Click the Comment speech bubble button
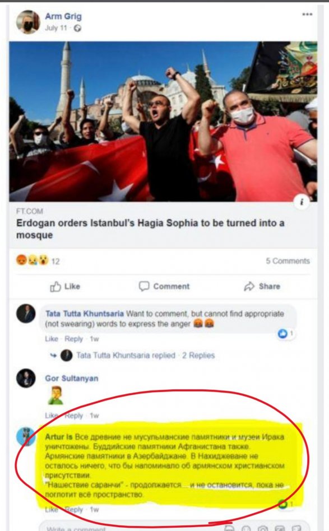This screenshot has width=329, height=531. [x=164, y=286]
